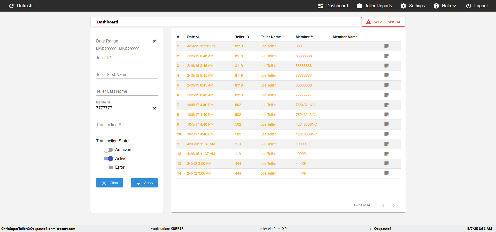
Task: Clear all filters with Clear button
Action: coord(110,183)
